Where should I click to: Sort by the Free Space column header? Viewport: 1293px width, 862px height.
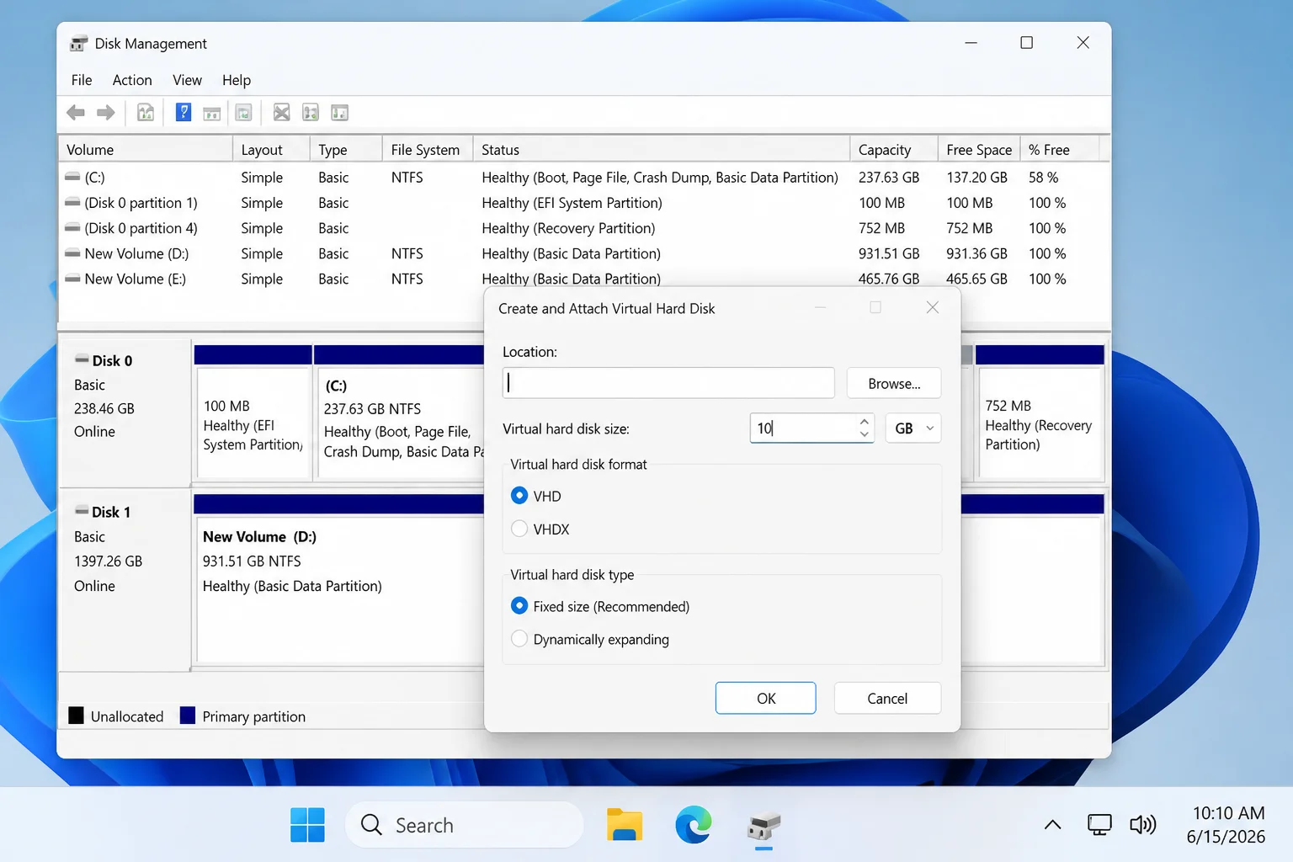pos(979,149)
